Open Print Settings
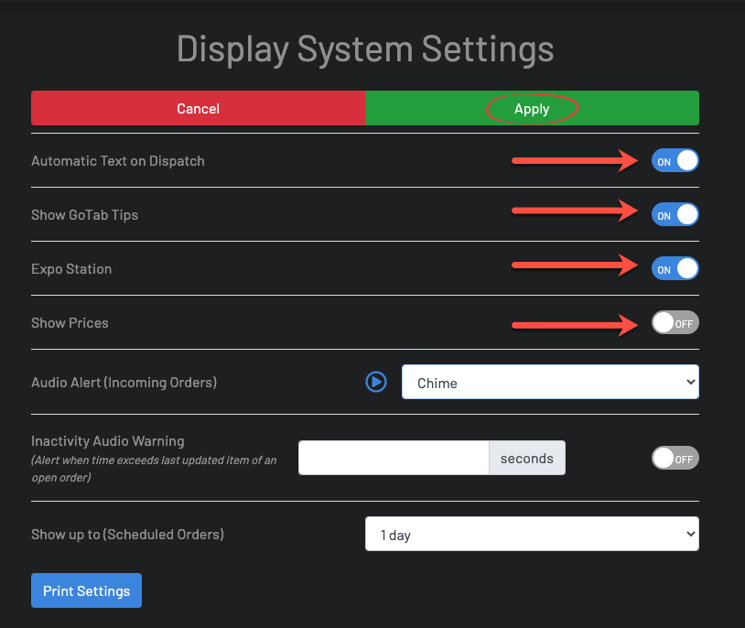Image resolution: width=745 pixels, height=628 pixels. click(86, 590)
